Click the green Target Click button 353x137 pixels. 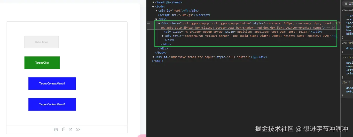pos(42,63)
